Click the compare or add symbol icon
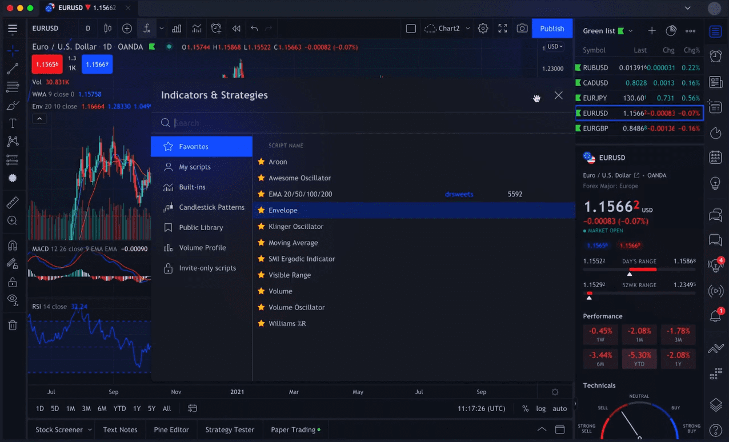Screen dimensions: 729x442 (x=127, y=29)
